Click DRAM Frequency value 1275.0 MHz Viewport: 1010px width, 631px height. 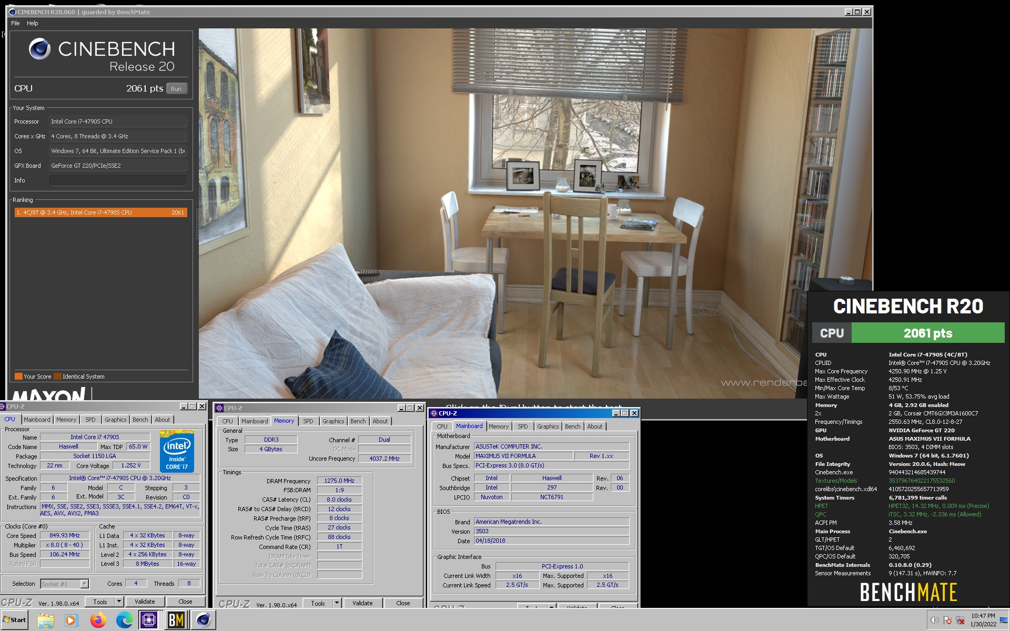[339, 481]
